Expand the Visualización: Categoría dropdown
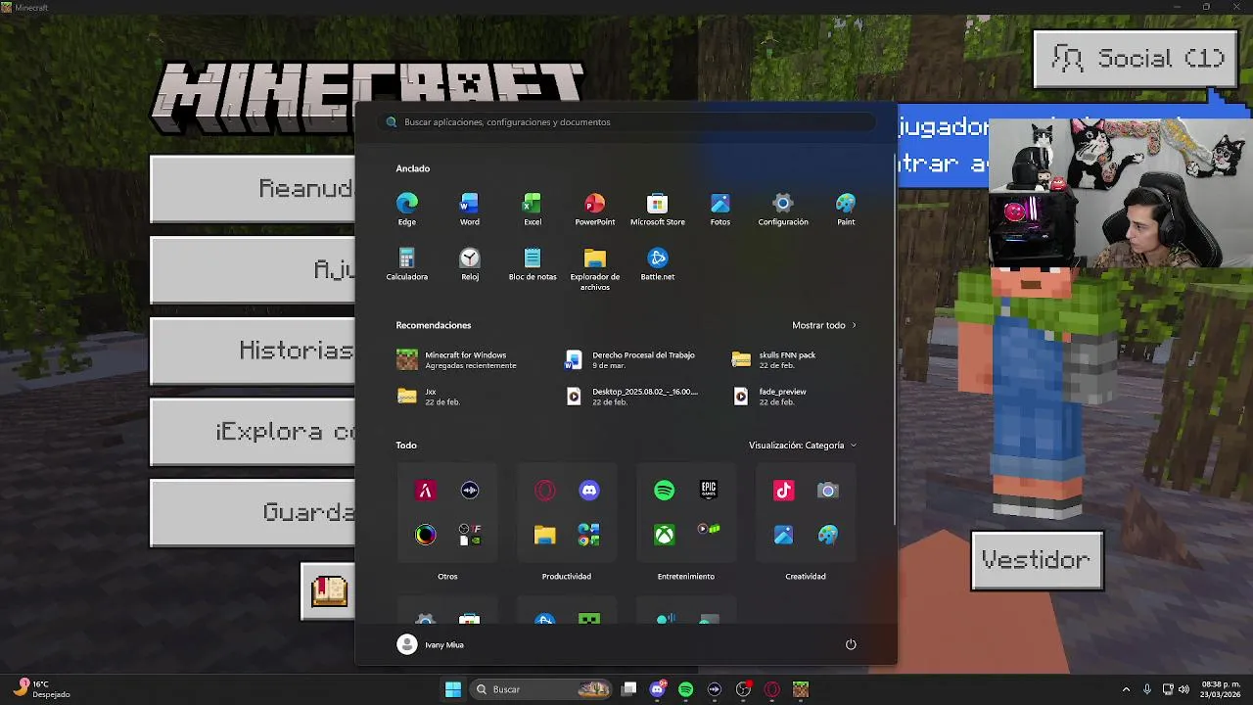1253x705 pixels. (803, 446)
